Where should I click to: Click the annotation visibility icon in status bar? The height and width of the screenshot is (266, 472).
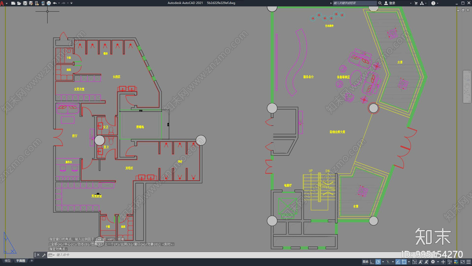pos(420,262)
